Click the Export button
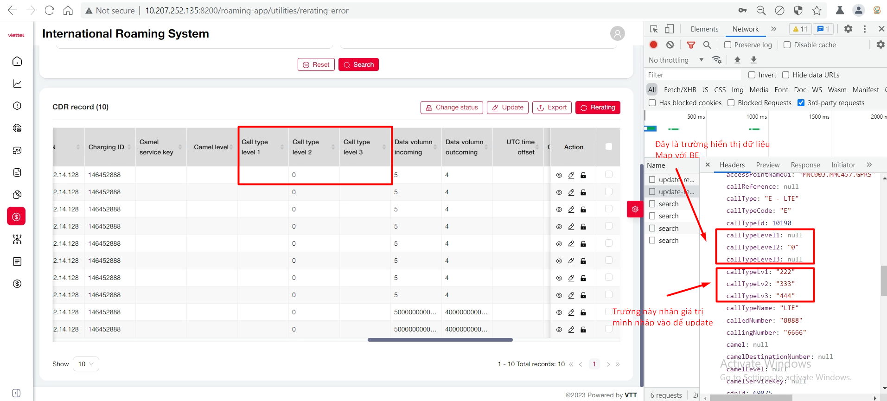The image size is (887, 401). 552,108
